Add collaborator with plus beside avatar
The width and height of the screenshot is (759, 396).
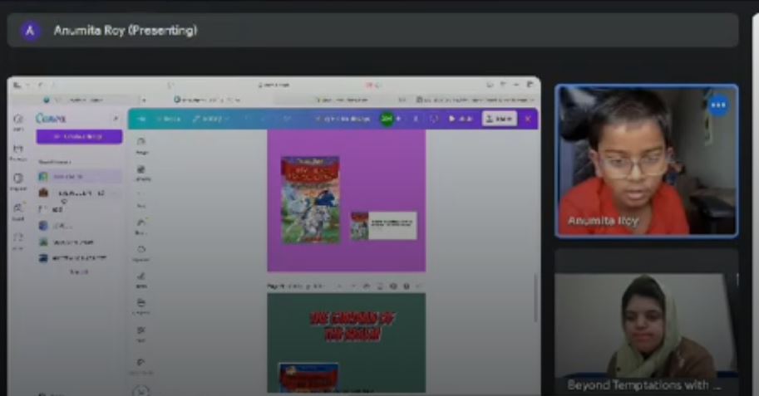pyautogui.click(x=399, y=119)
